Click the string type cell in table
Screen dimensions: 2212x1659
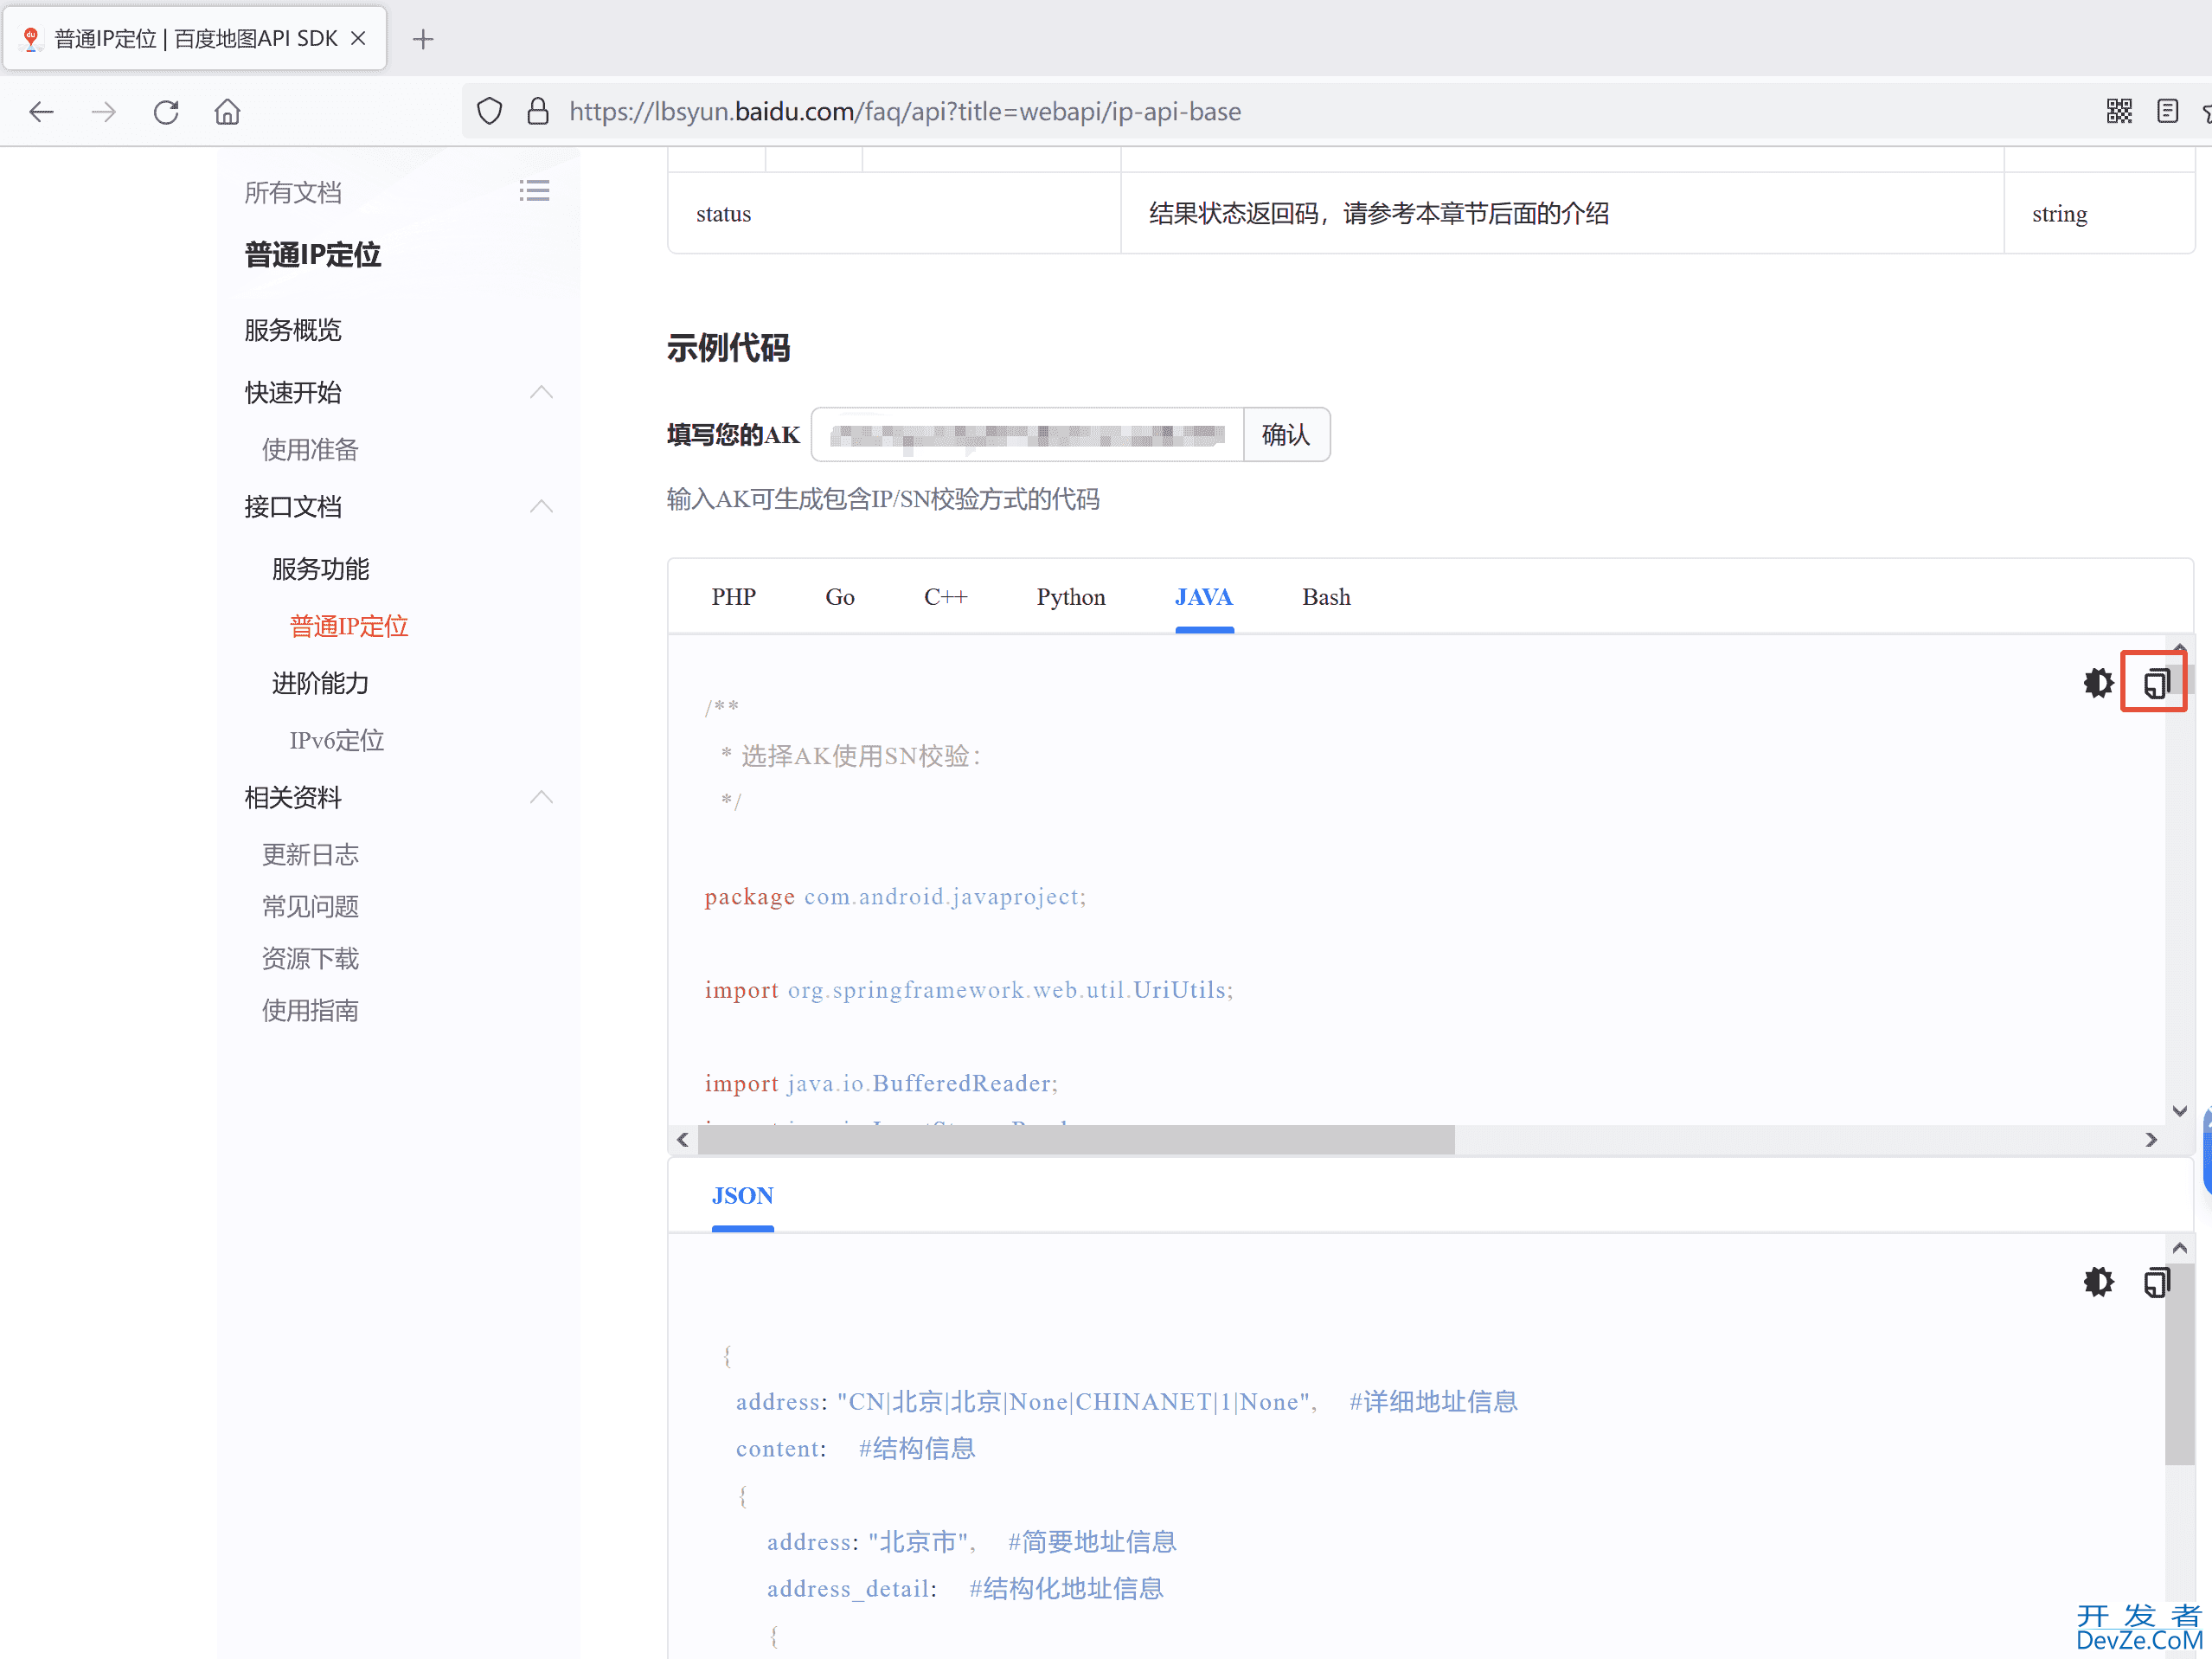(2099, 213)
